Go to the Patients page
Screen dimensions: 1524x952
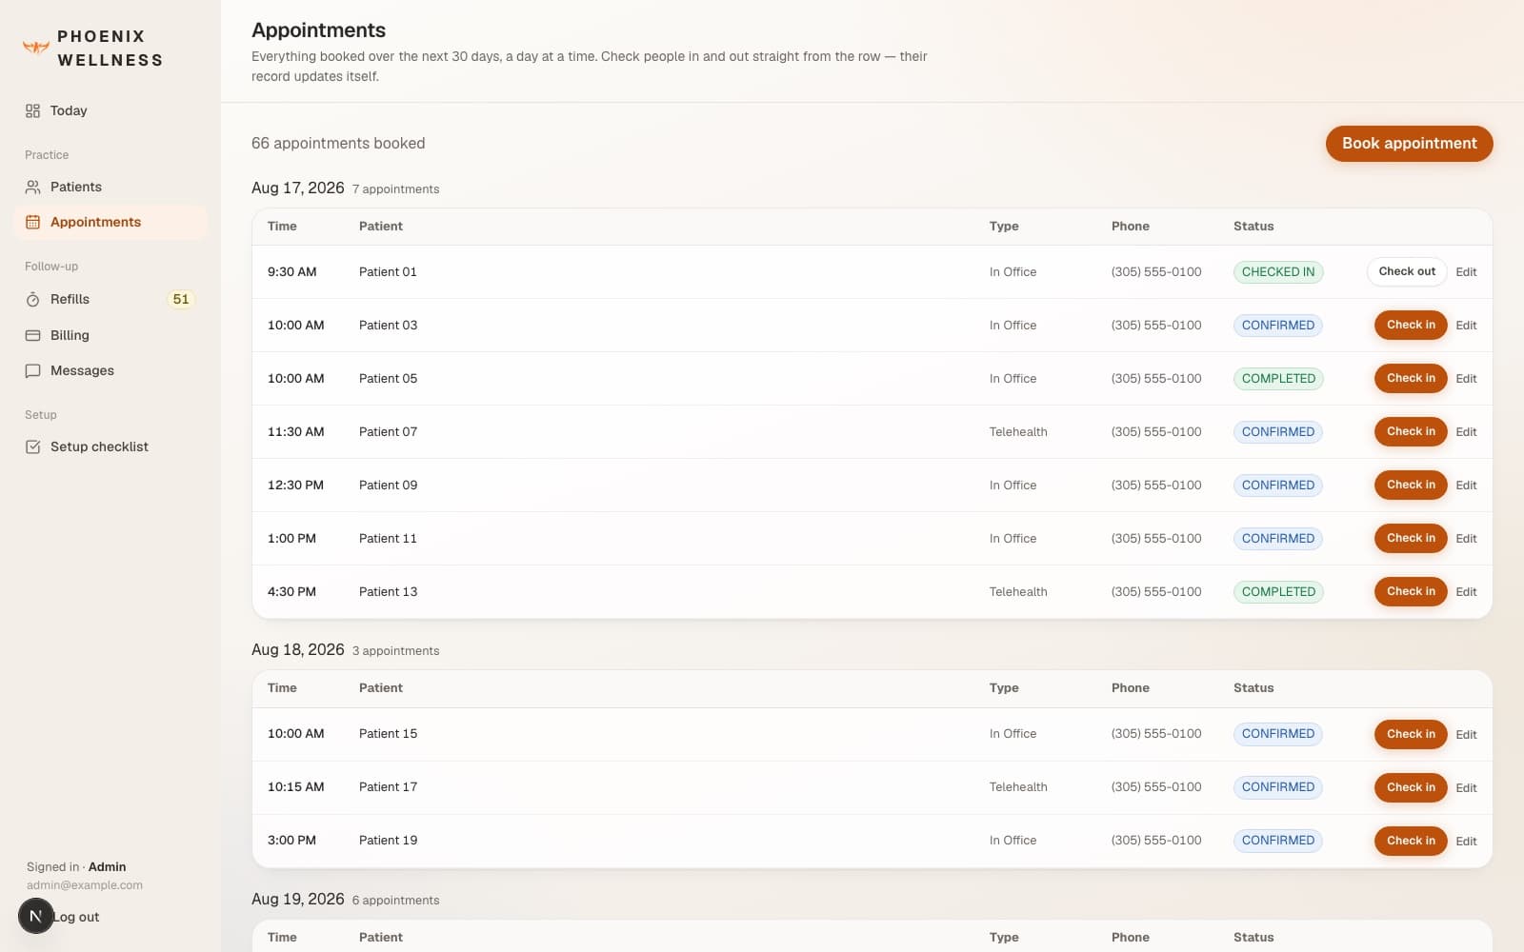[110, 187]
